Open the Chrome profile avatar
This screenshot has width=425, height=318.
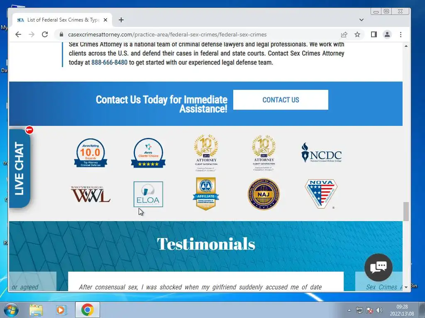pos(387,35)
